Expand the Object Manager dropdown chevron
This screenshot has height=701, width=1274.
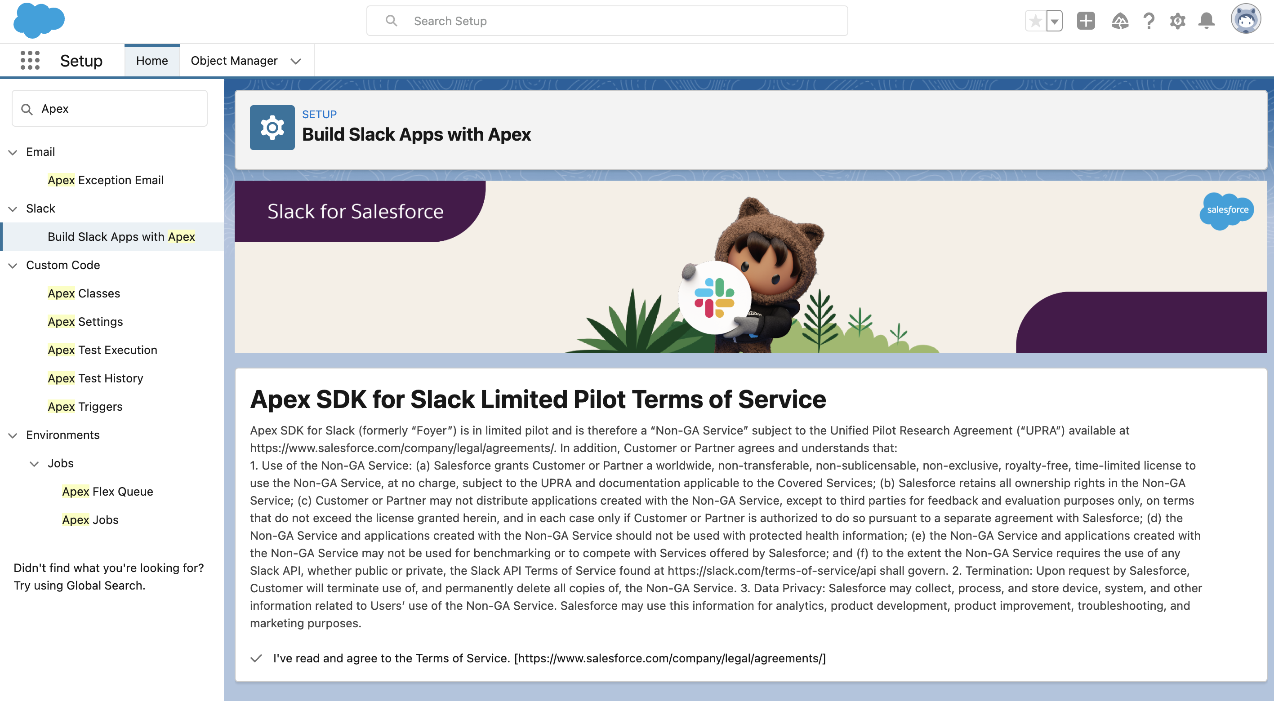(296, 61)
